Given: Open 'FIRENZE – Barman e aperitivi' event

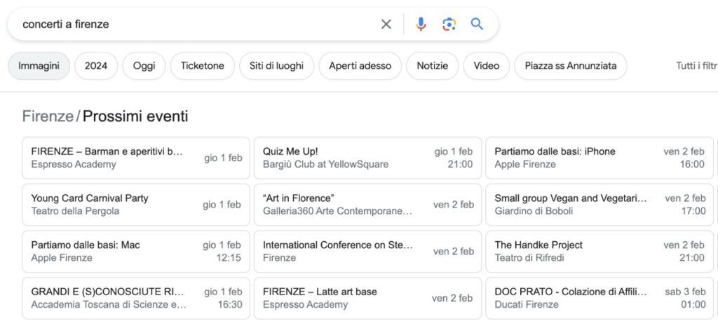Looking at the screenshot, I should click(x=136, y=158).
